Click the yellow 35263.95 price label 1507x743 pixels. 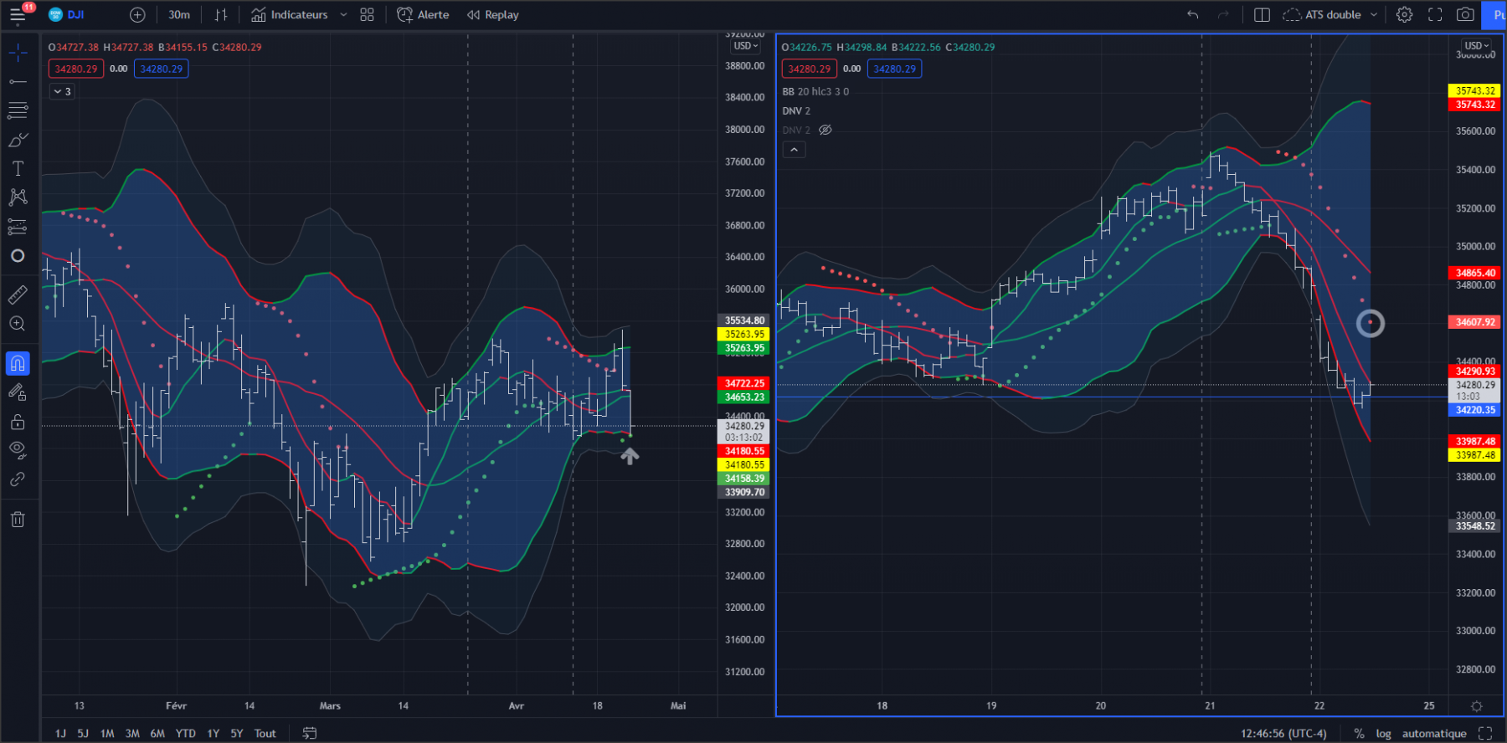click(x=744, y=334)
